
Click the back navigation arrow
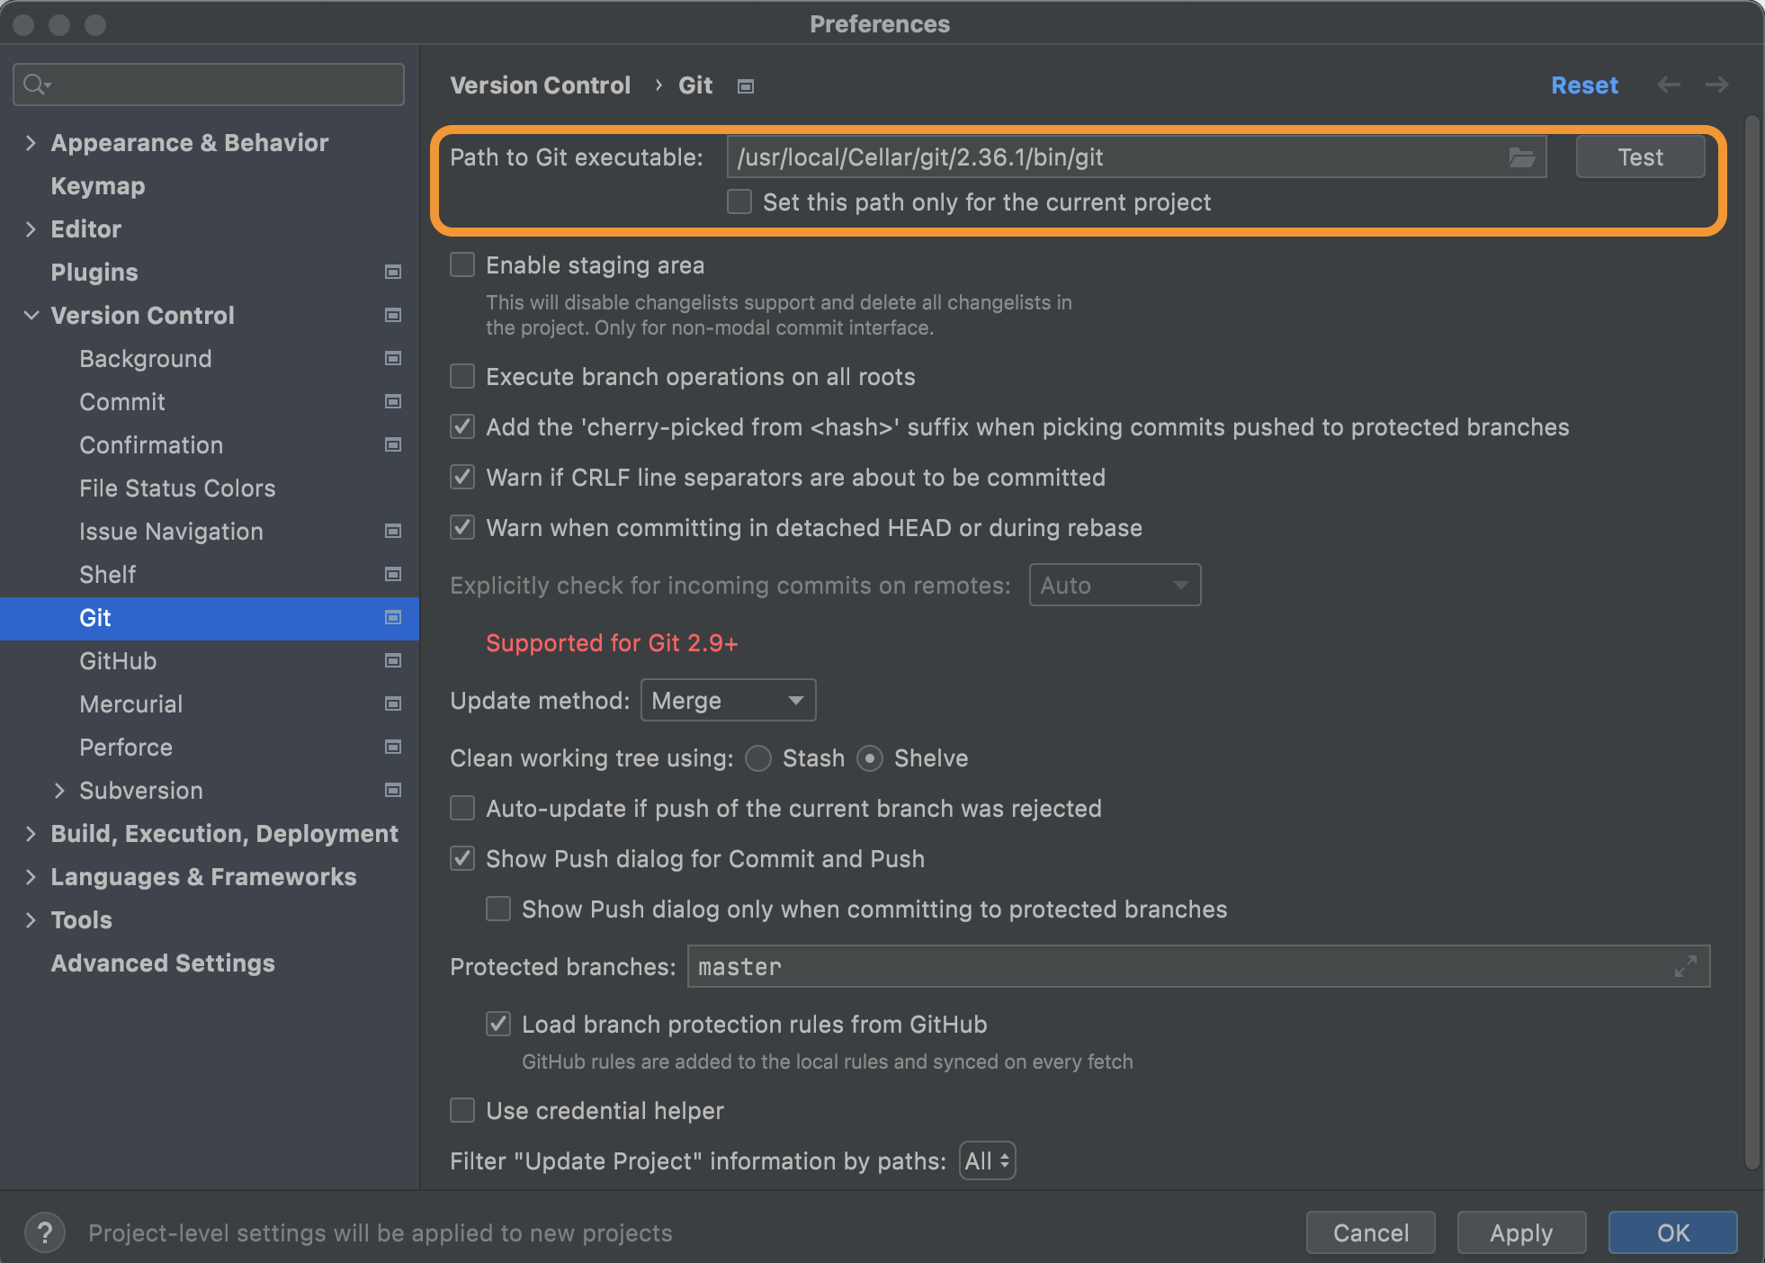pyautogui.click(x=1669, y=85)
